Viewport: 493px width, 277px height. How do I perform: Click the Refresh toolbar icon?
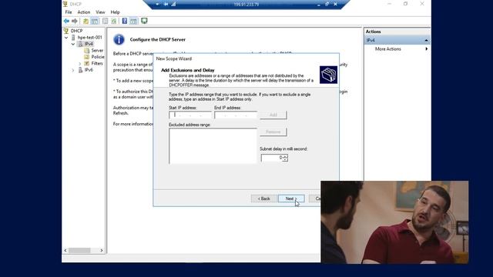tap(113, 21)
